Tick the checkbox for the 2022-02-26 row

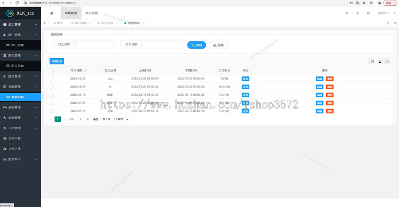[52, 103]
